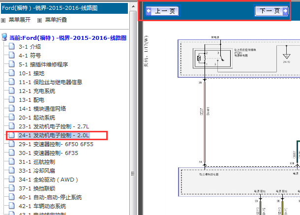This screenshot has height=215, width=300.
Task: Click page icon for 33-1 冷却风扇
Action: click(12, 170)
